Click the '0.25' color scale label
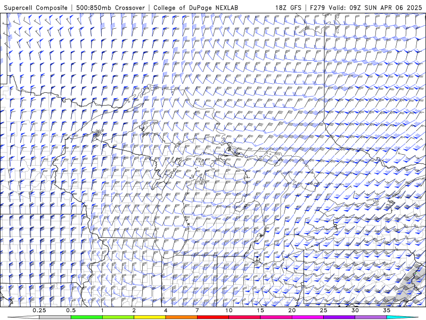Screen dimensions: 426x320 (x=39, y=310)
